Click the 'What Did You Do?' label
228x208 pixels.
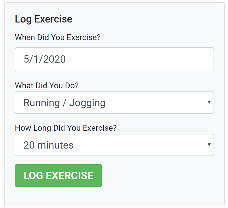(47, 85)
